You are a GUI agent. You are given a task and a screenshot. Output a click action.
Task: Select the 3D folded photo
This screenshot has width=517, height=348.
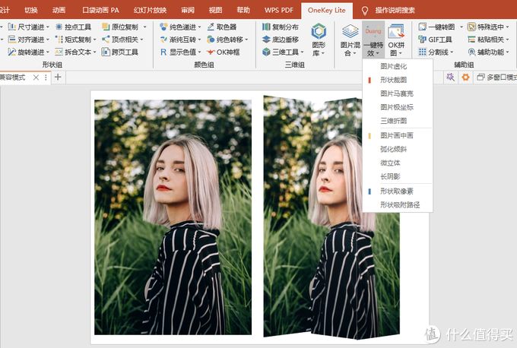coord(331,217)
